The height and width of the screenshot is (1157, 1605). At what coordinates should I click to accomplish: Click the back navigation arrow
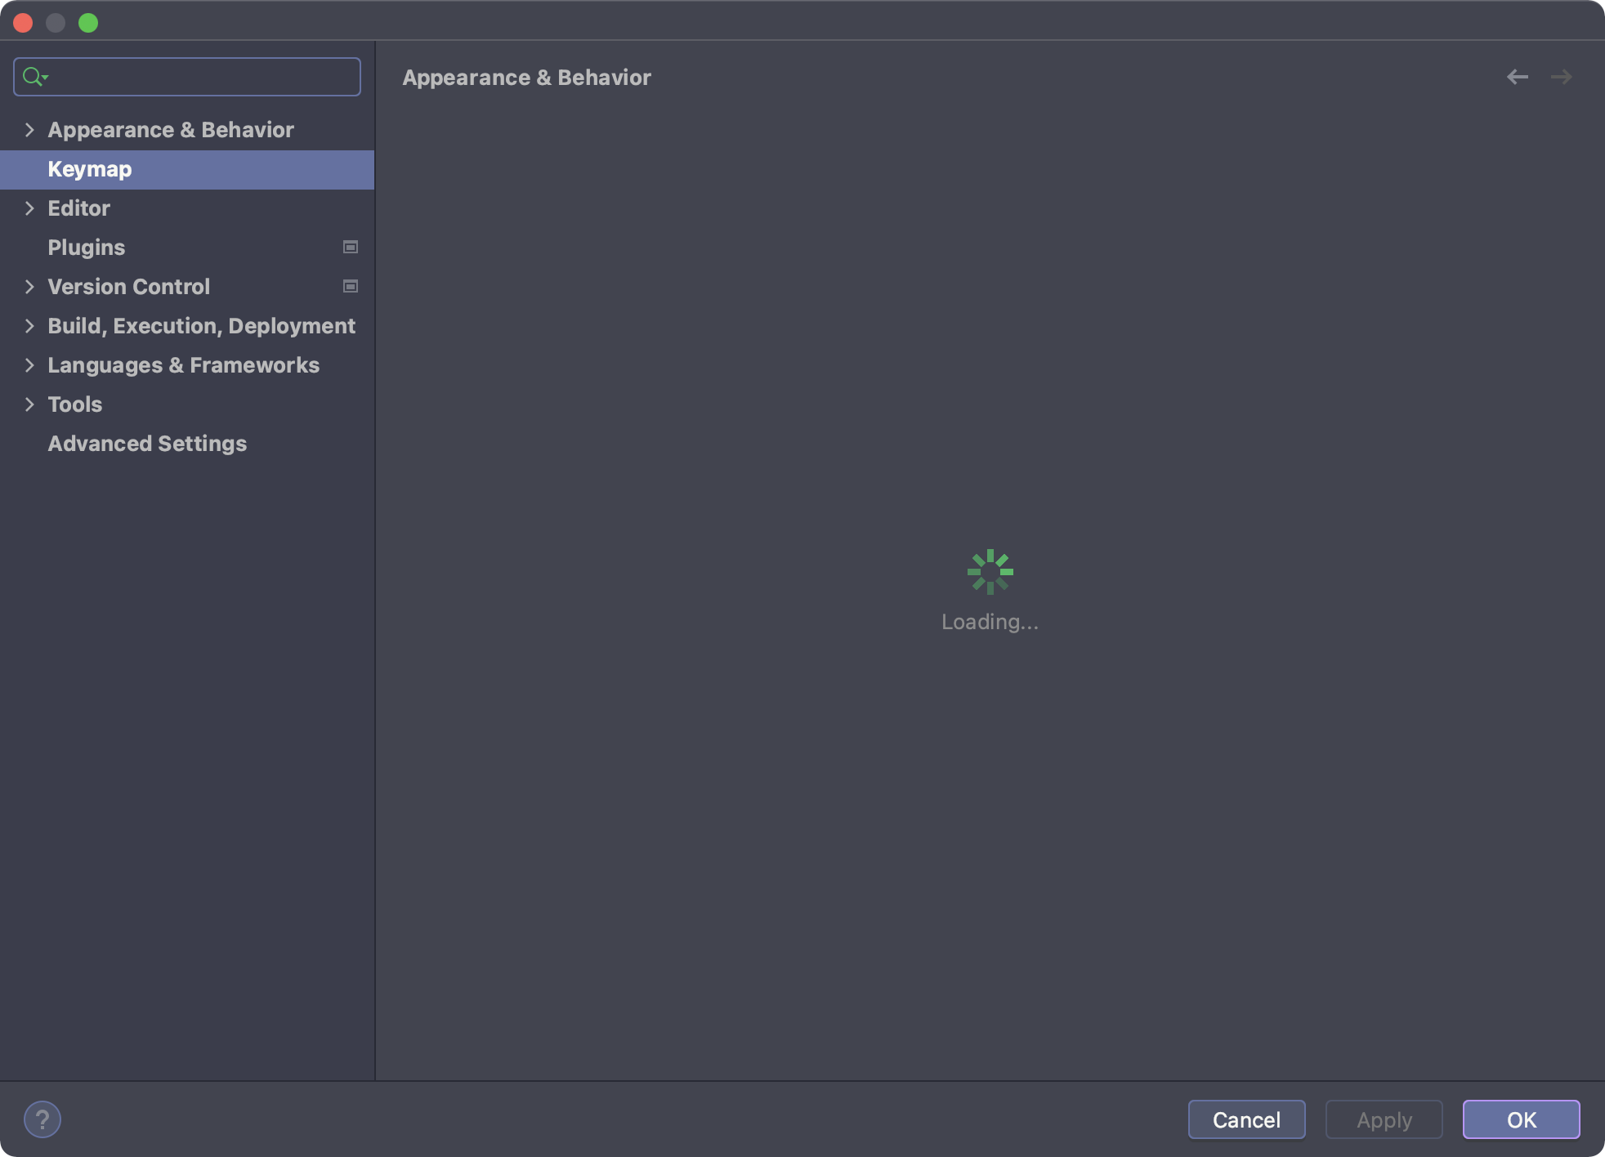(x=1517, y=77)
